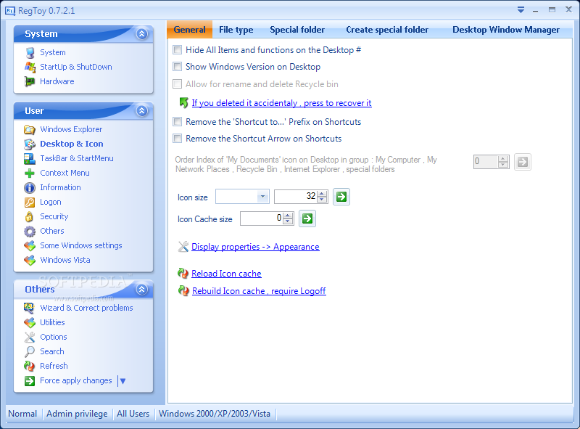Click the Reload Icon cache icon

[x=183, y=274]
